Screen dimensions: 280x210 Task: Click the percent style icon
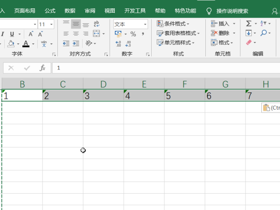pyautogui.click(x=133, y=34)
